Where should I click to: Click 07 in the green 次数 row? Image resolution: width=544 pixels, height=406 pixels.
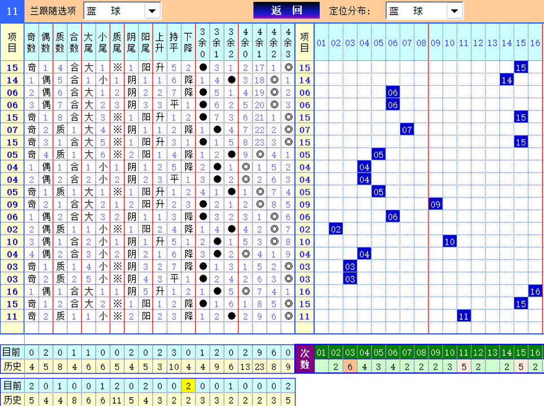(x=407, y=352)
